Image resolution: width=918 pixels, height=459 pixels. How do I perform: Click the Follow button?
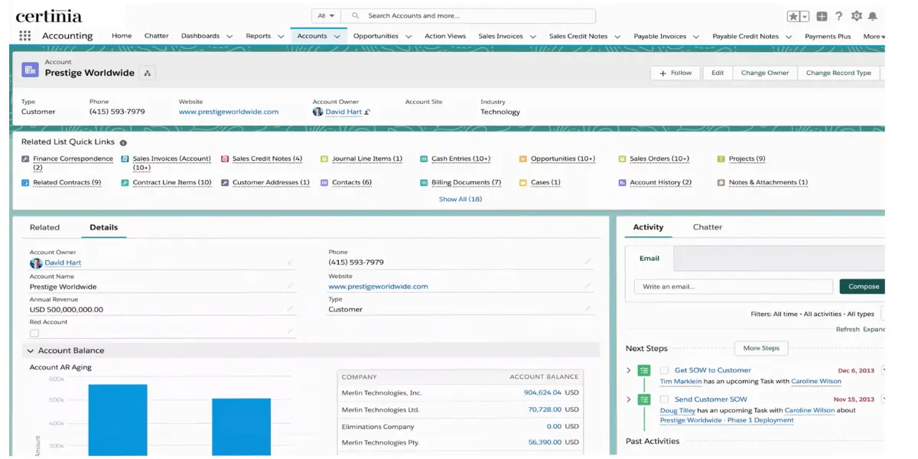click(675, 73)
